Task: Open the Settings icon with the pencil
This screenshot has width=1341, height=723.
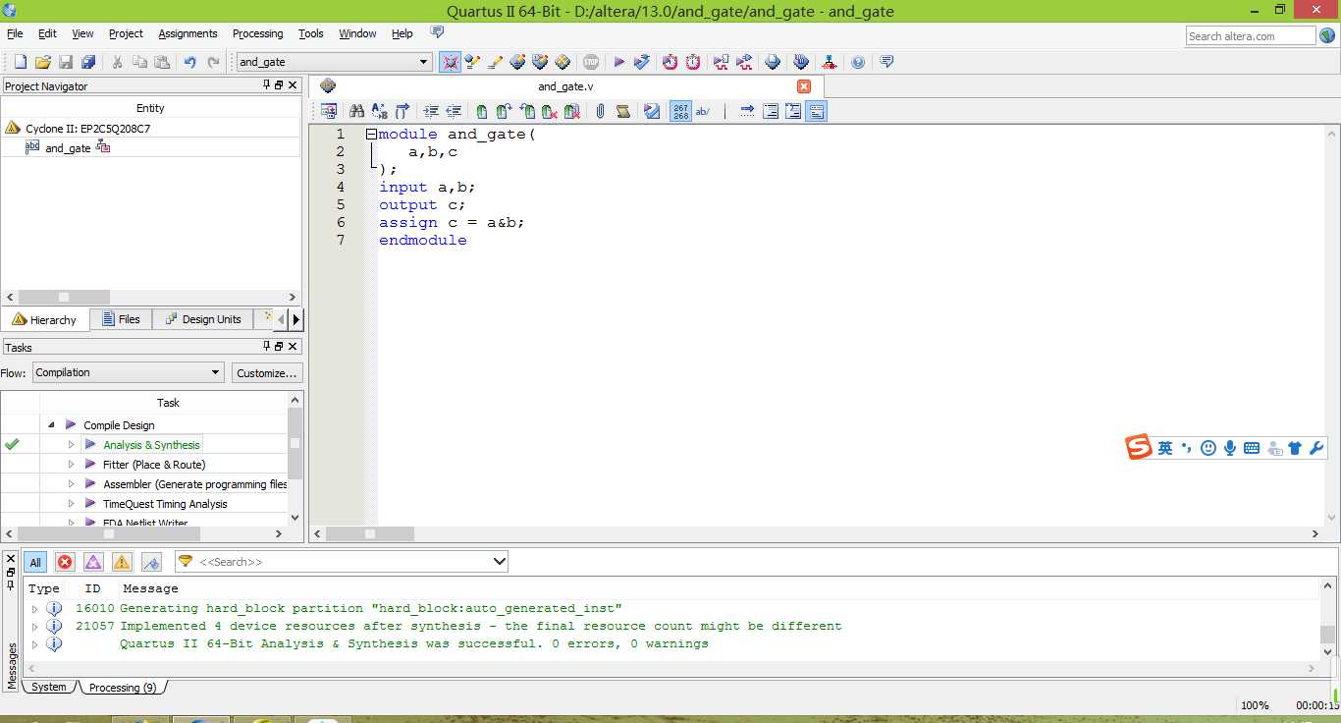Action: click(x=495, y=62)
